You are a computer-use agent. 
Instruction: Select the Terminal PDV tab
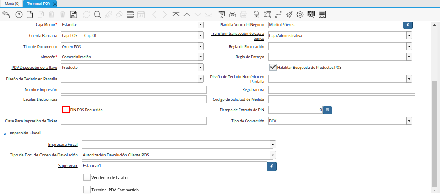pos(39,4)
